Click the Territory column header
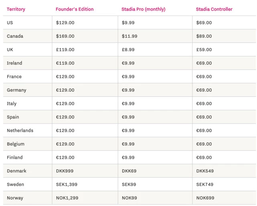This screenshot has height=206, width=257. [16, 9]
